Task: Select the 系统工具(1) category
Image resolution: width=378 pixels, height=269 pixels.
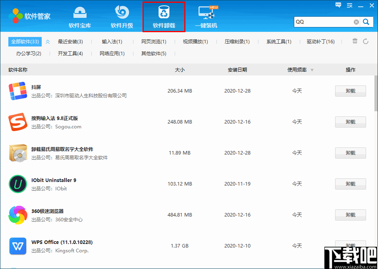Action: [x=279, y=41]
